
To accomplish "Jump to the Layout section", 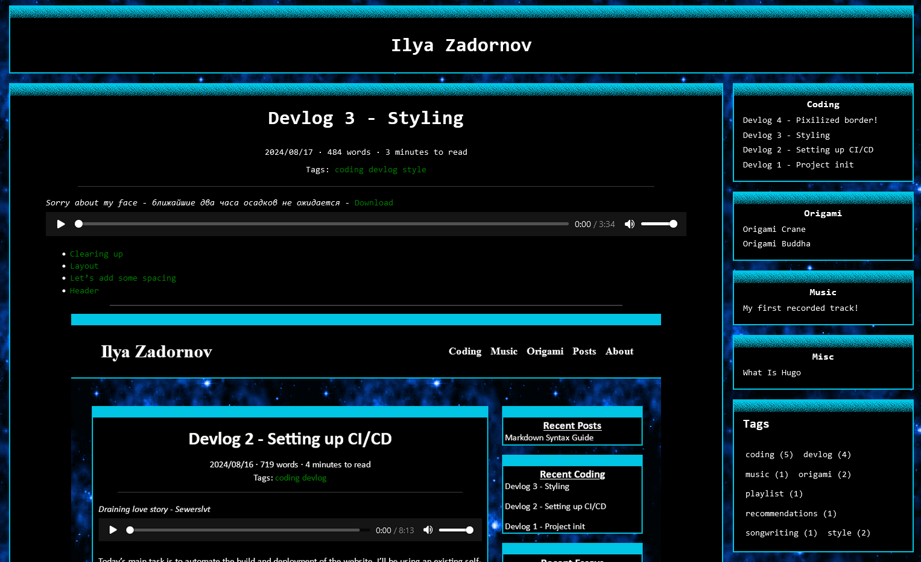I will (x=84, y=266).
